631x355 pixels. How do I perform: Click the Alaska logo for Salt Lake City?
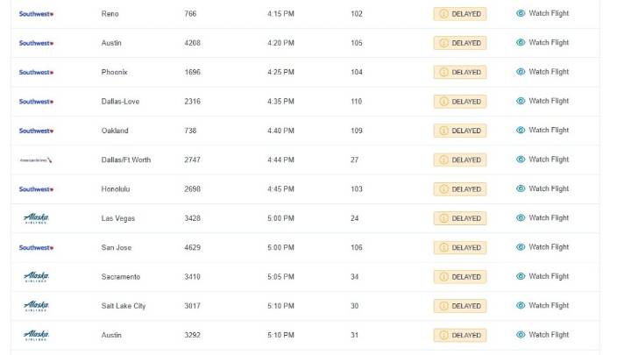pos(37,306)
